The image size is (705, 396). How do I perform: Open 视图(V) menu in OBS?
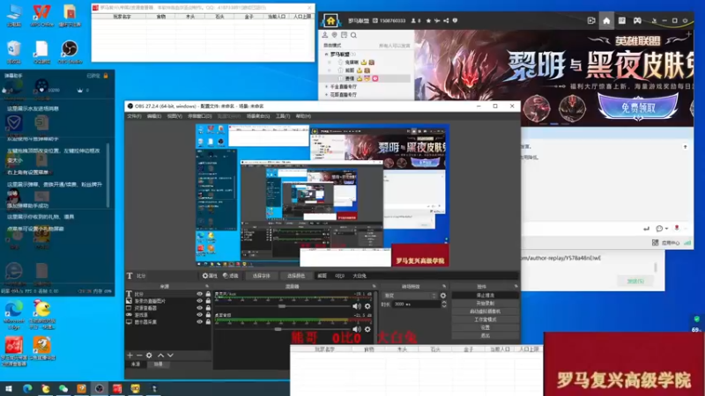click(x=174, y=116)
